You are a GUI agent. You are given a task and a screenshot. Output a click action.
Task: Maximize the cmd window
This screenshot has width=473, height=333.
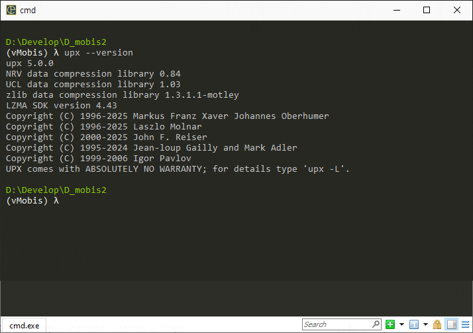point(426,10)
